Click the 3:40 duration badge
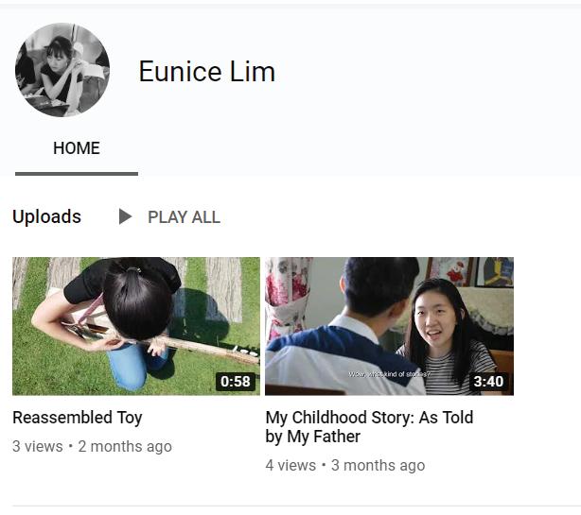This screenshot has width=581, height=515. pyautogui.click(x=488, y=381)
